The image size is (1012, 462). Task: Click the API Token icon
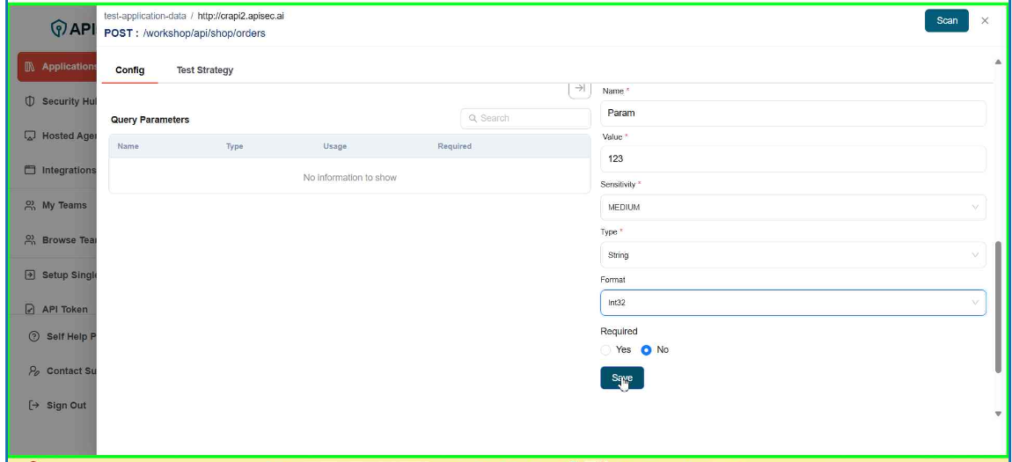pyautogui.click(x=30, y=309)
